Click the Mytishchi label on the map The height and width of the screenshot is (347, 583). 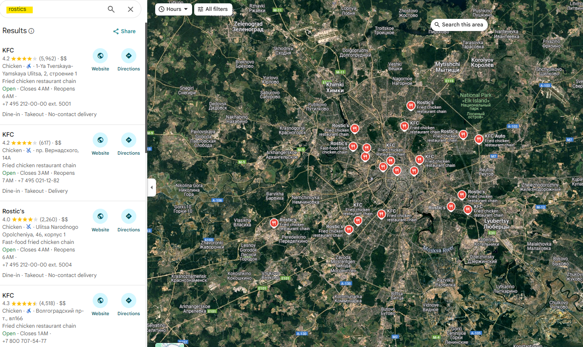(x=448, y=67)
